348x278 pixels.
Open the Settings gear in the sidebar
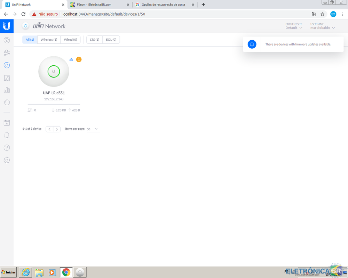coord(7,160)
